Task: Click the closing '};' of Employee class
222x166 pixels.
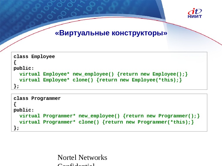Action: pos(16,86)
